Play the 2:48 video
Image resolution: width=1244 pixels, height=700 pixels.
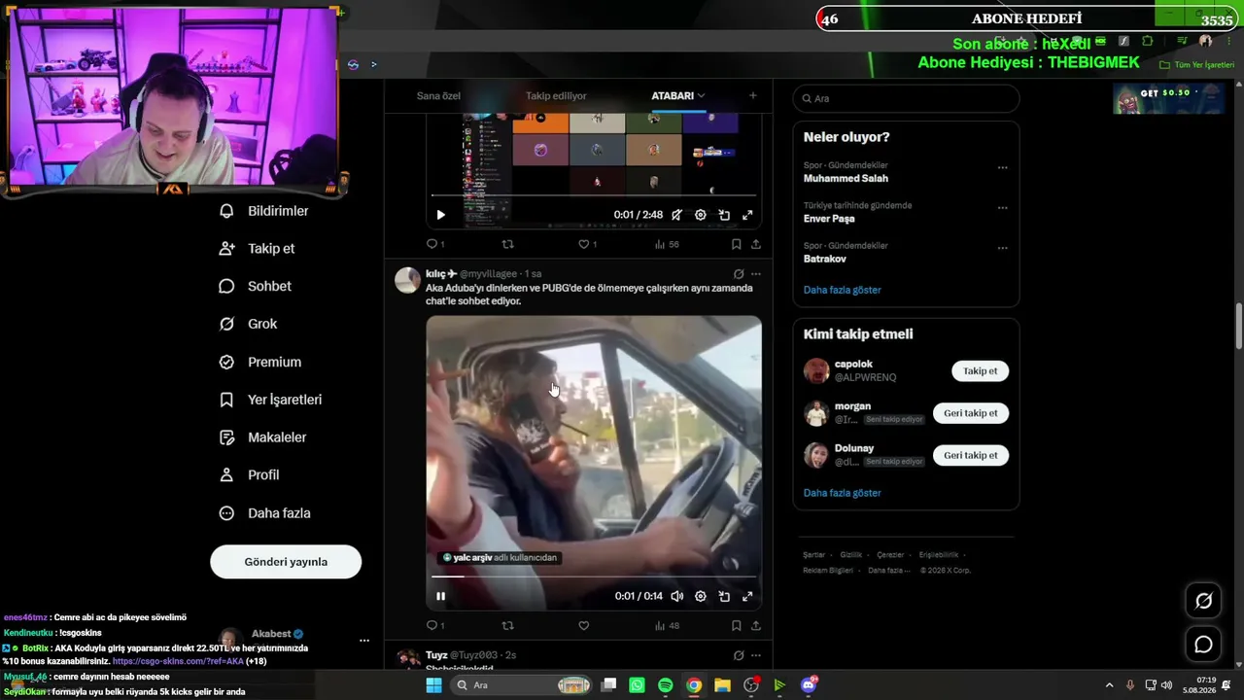click(x=440, y=215)
